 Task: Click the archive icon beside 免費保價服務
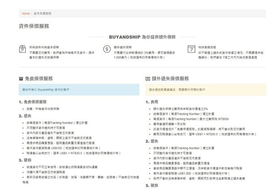click(21, 78)
